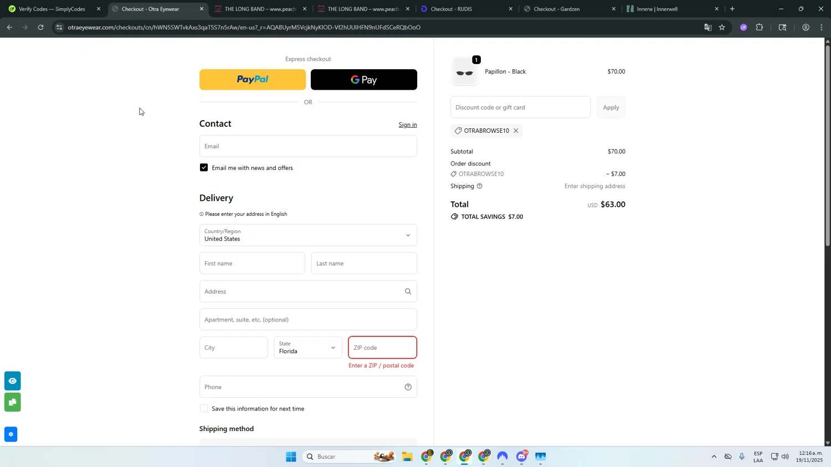Click the Apply discount button

coord(611,107)
